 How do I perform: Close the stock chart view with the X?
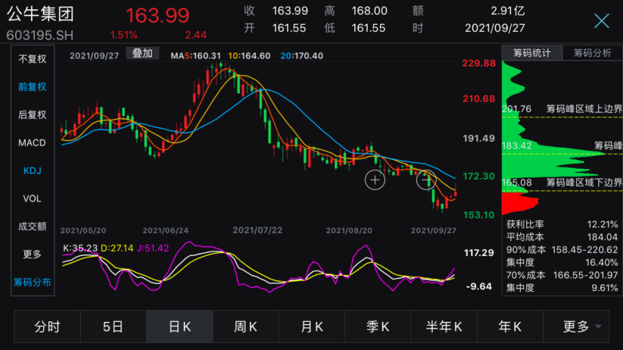[602, 21]
